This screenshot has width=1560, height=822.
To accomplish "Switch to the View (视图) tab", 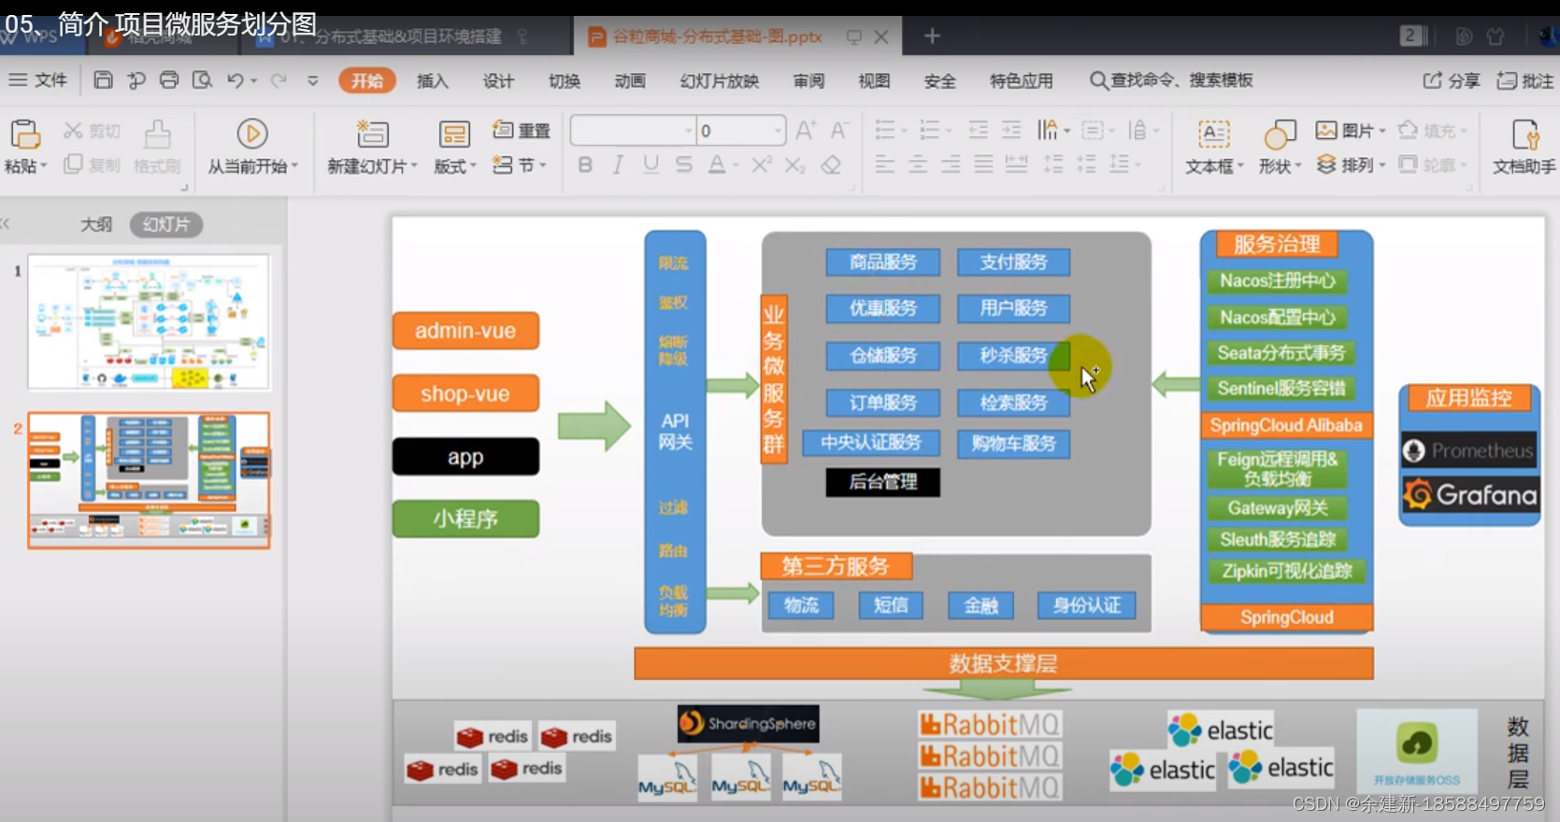I will [874, 81].
